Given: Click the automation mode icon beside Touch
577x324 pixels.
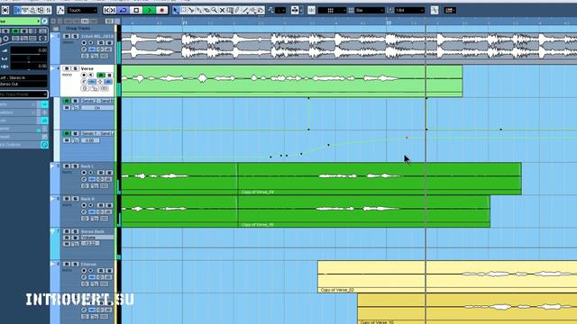Looking at the screenshot, I should [x=60, y=10].
